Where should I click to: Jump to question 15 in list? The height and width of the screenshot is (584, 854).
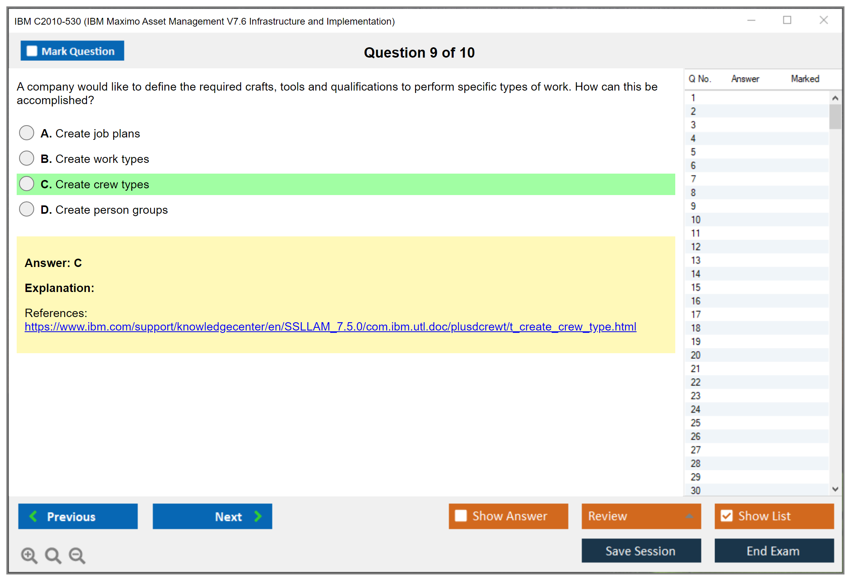tap(696, 287)
